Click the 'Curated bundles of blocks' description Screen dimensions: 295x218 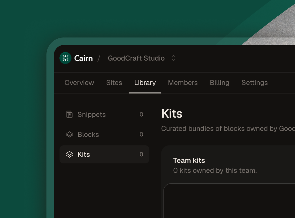coord(228,129)
